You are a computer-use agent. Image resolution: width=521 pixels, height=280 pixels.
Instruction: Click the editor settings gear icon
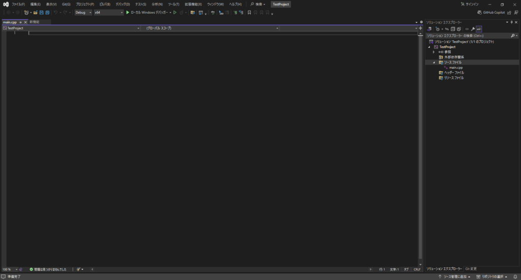(421, 22)
